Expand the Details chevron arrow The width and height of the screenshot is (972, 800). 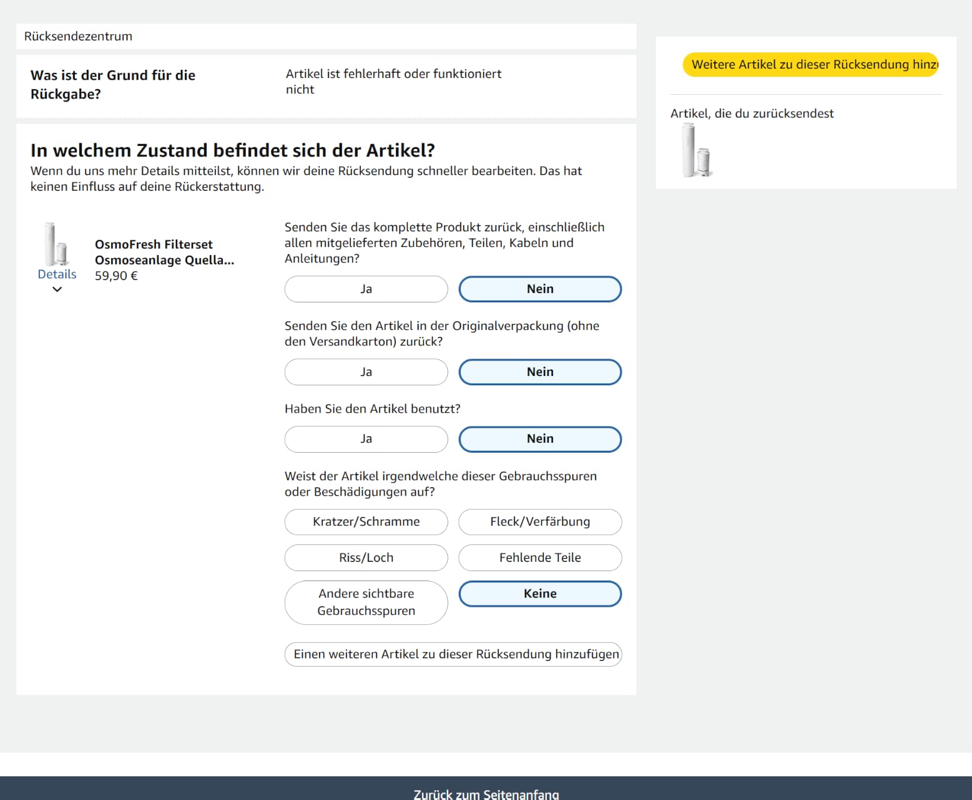57,289
